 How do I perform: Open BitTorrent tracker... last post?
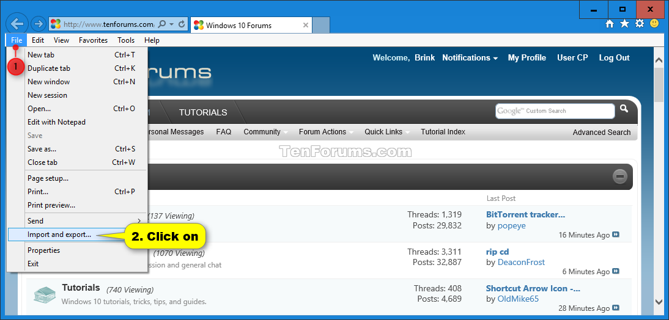point(526,215)
